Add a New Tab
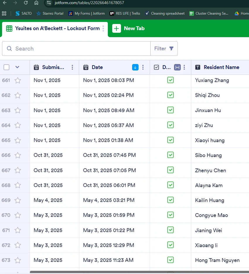The width and height of the screenshot is (249, 274). pos(128,28)
